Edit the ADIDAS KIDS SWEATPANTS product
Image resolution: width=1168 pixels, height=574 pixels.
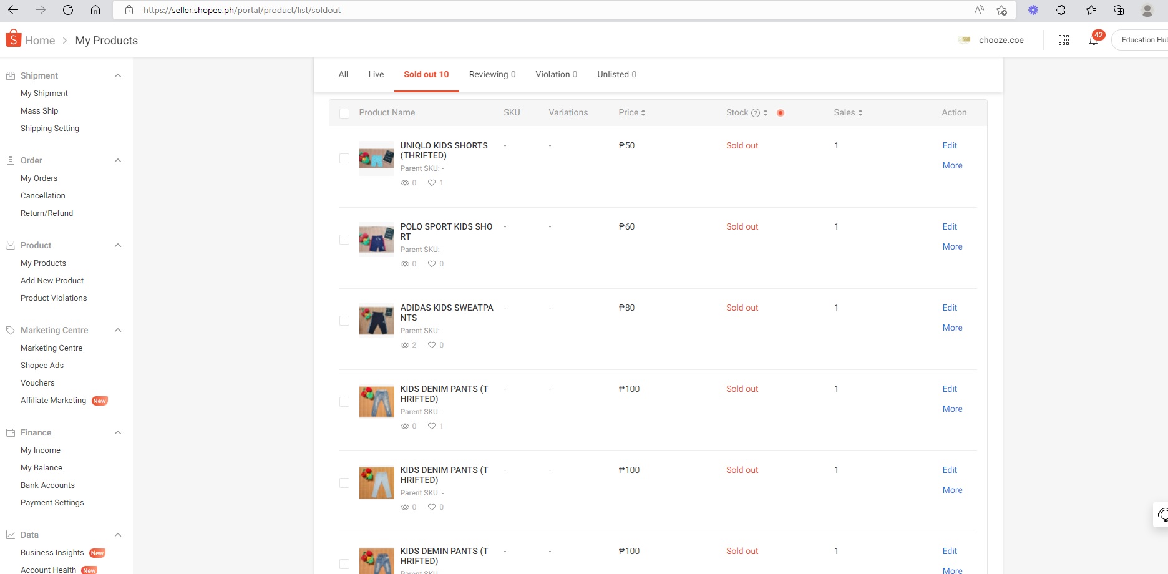[950, 308]
